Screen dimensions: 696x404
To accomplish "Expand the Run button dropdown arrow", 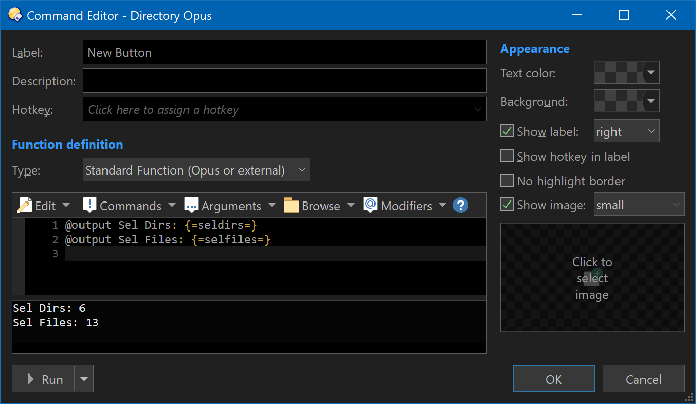I will [84, 379].
